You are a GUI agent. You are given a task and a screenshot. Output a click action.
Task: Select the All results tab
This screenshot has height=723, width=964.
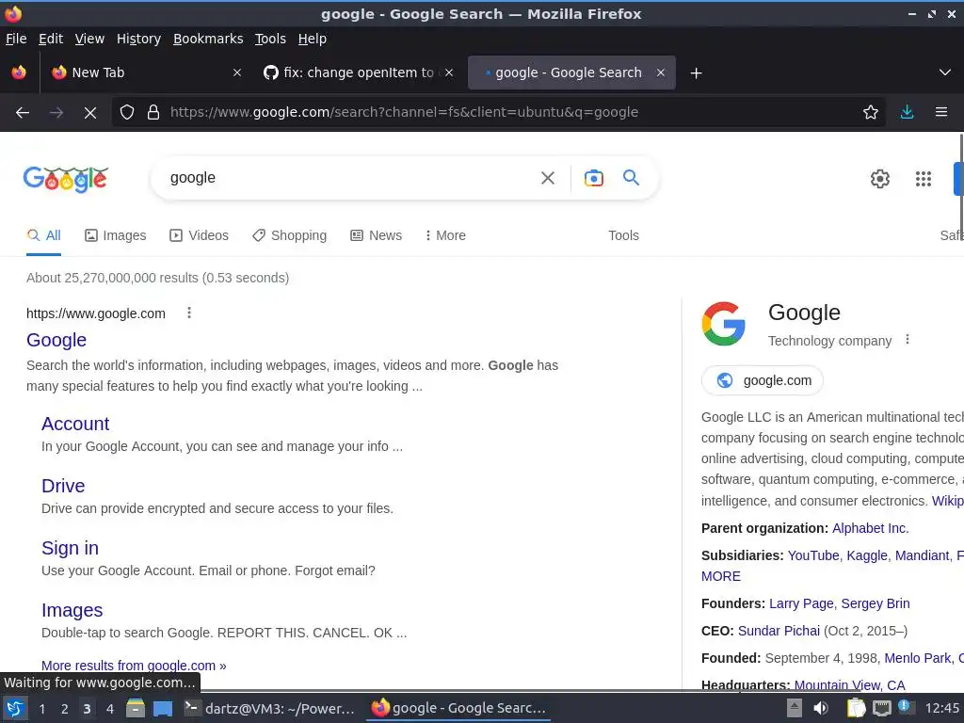click(43, 235)
